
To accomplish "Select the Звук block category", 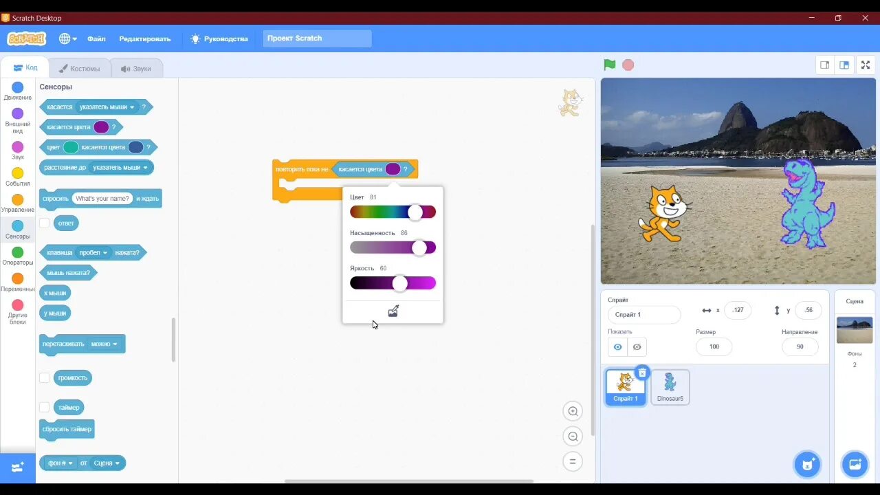I will (x=18, y=151).
